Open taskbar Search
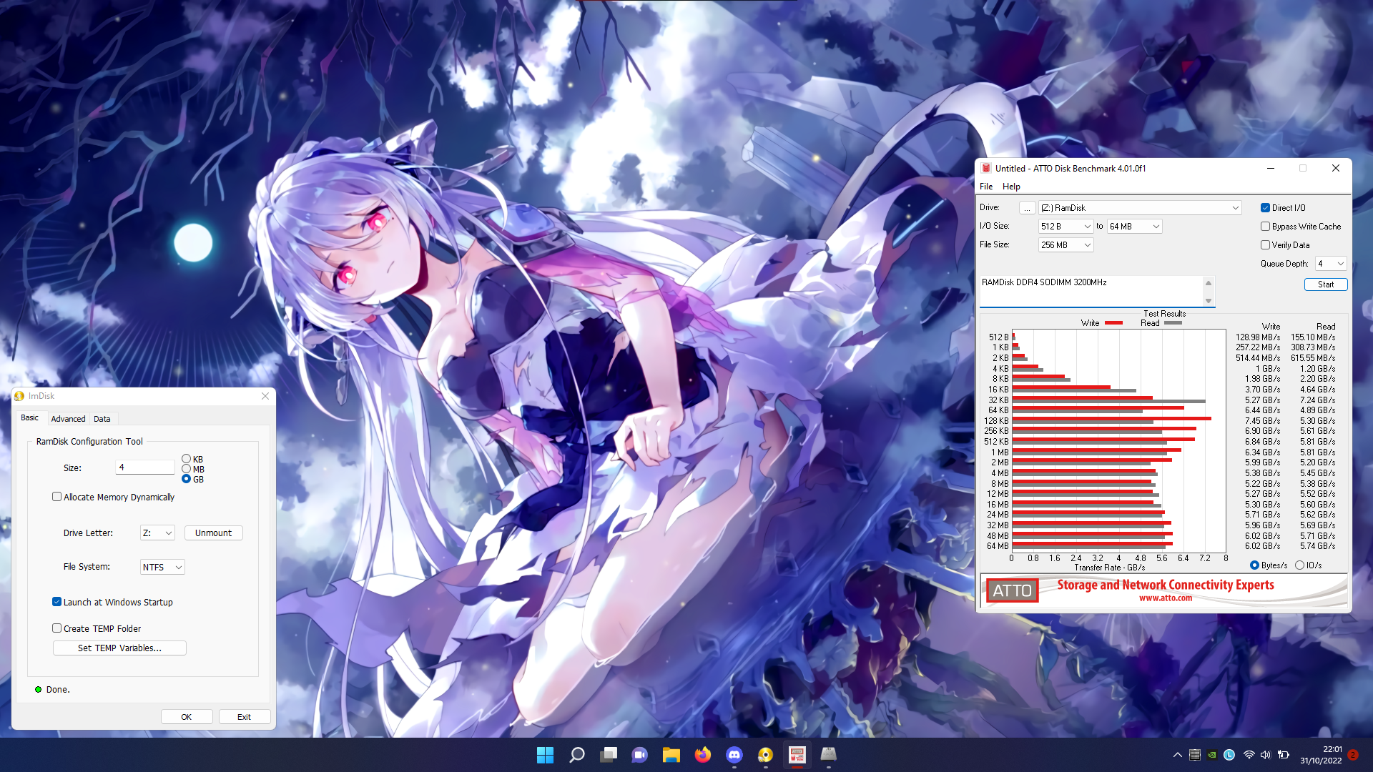1373x772 pixels. [577, 755]
